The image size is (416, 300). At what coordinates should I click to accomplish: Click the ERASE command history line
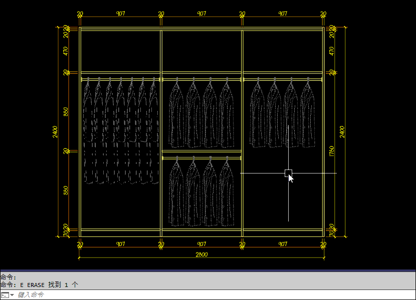click(40, 284)
